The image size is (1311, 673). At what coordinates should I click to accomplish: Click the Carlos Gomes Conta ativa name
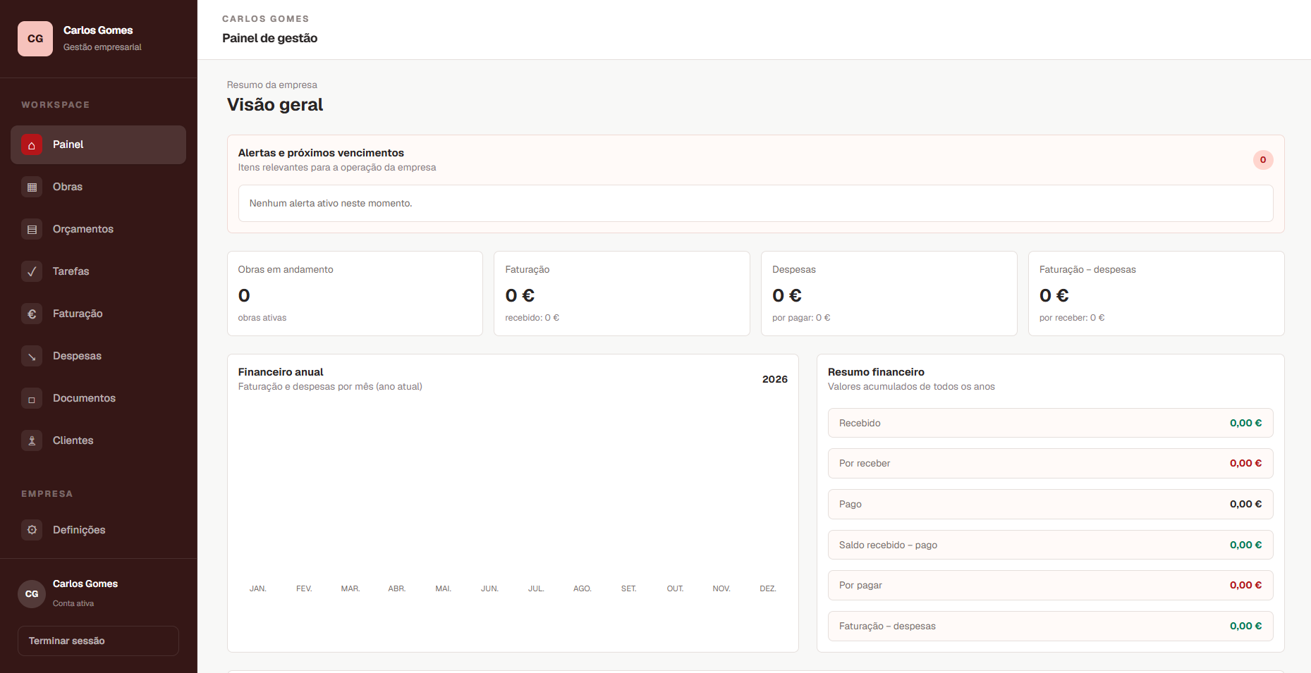pyautogui.click(x=85, y=584)
